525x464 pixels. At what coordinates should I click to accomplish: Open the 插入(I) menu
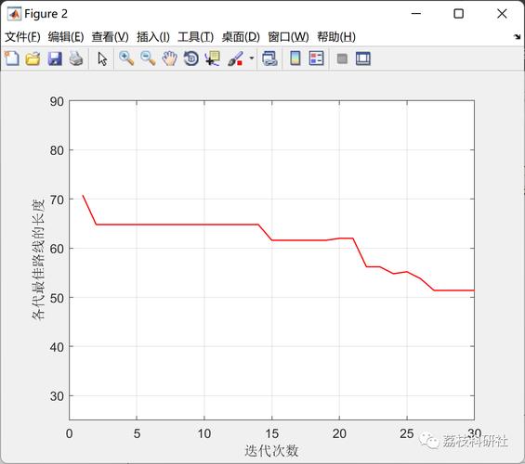[x=153, y=37]
